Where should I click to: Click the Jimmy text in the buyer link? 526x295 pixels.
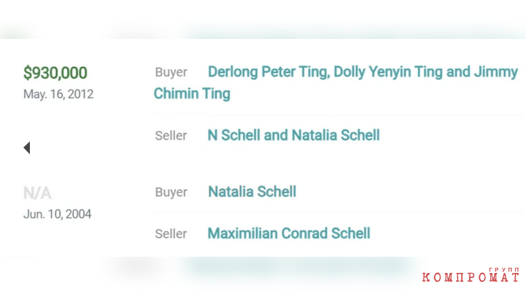[x=496, y=72]
